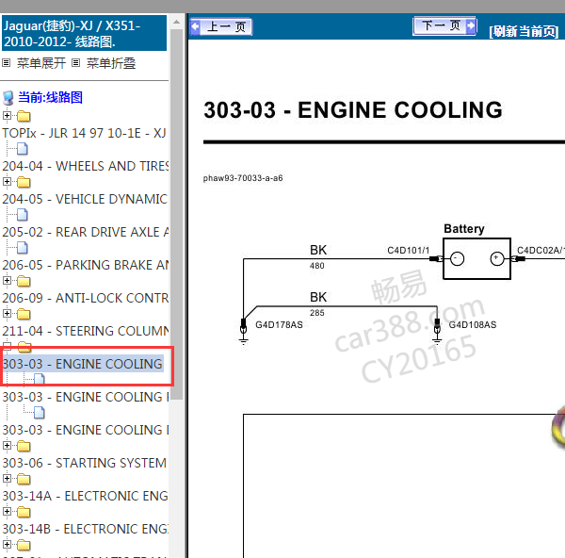Go to next page with 下一页
Viewport: 565px width, 558px height.
pos(444,26)
